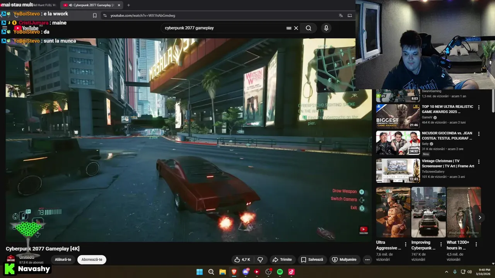The height and width of the screenshot is (278, 495).
Task: Open the network tray icon
Action: click(x=462, y=272)
